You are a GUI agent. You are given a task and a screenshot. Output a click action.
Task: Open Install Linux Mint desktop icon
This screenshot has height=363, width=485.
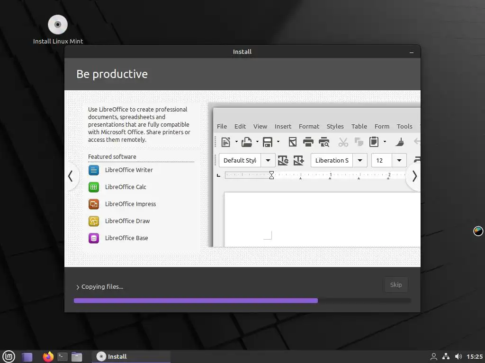coord(58,29)
